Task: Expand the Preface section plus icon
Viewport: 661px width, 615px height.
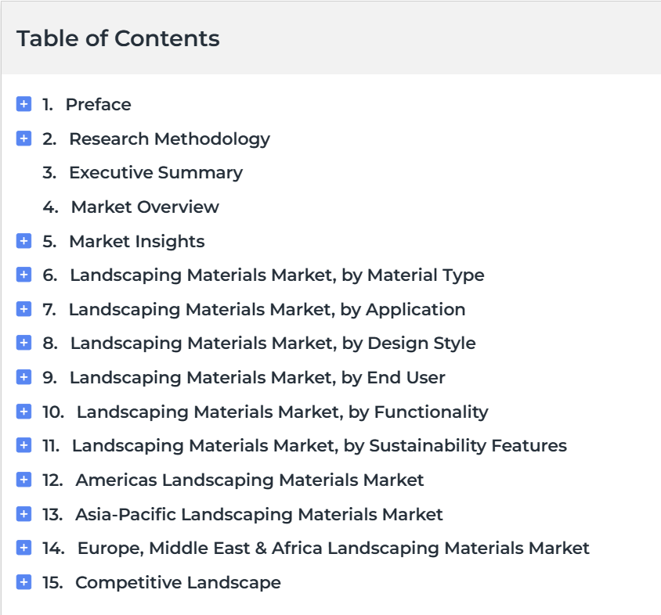Action: pyautogui.click(x=23, y=104)
